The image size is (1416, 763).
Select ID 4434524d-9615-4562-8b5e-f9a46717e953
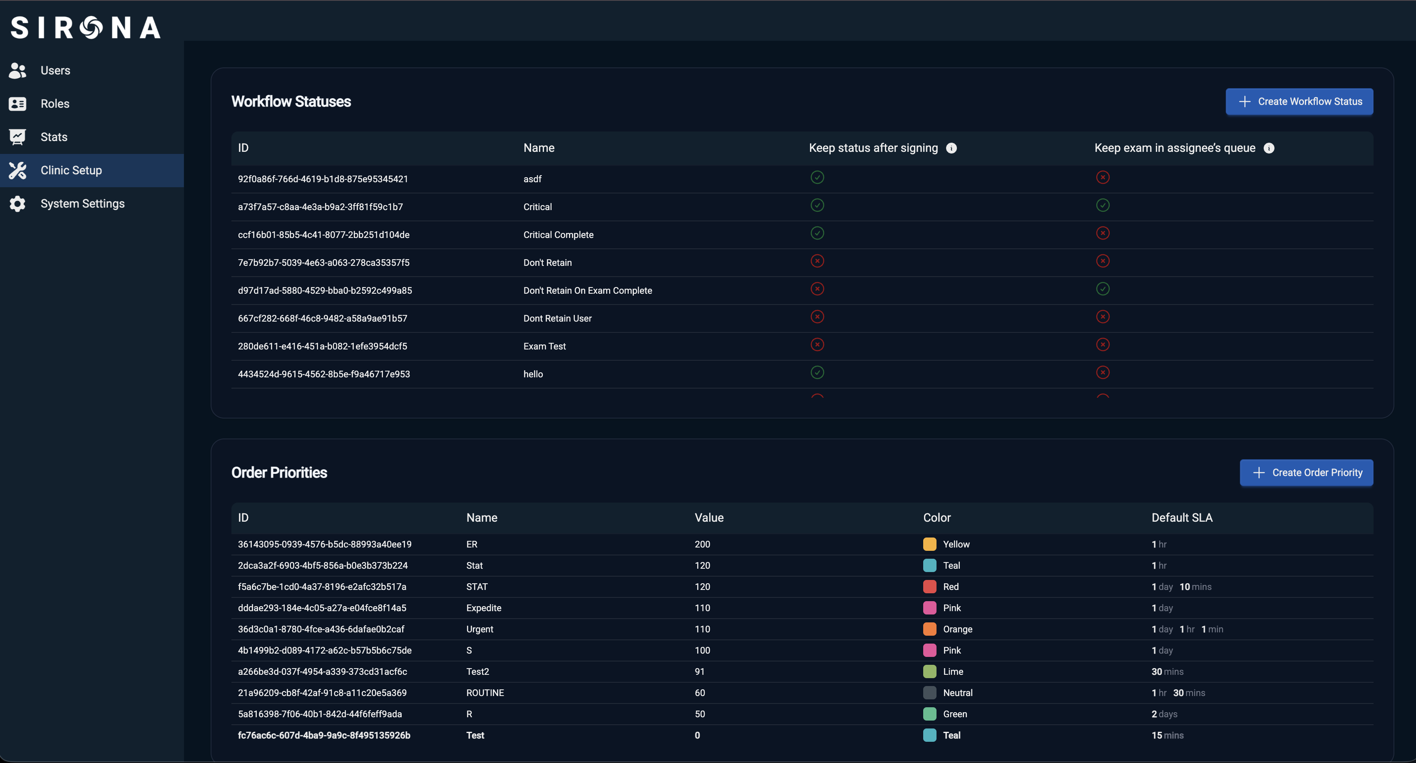pyautogui.click(x=324, y=374)
